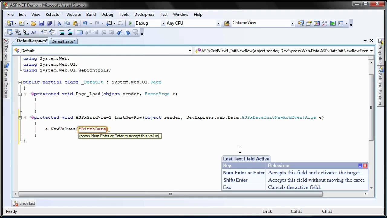387x218 pixels.
Task: Click the Start Page green arrow icon
Action: coord(333,23)
